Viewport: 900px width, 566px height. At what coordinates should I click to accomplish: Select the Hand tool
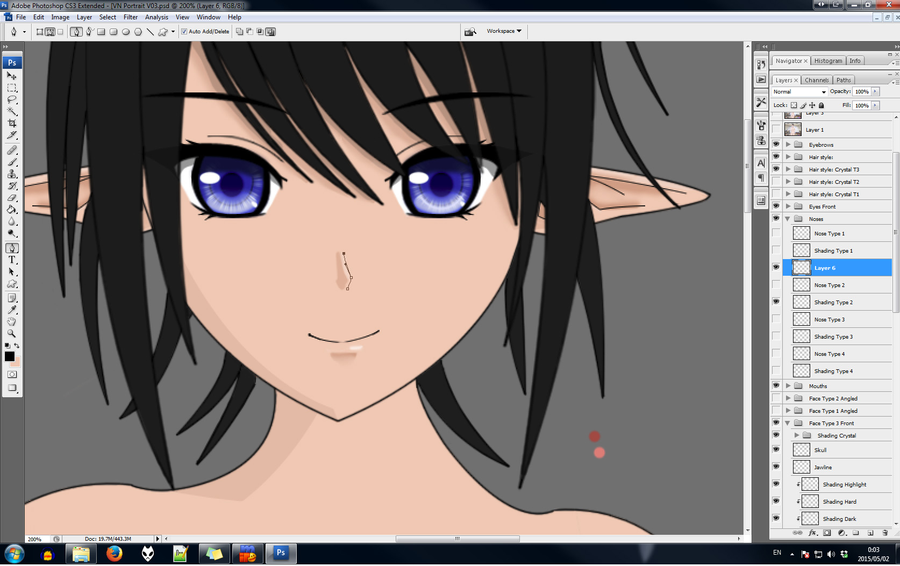(x=12, y=321)
